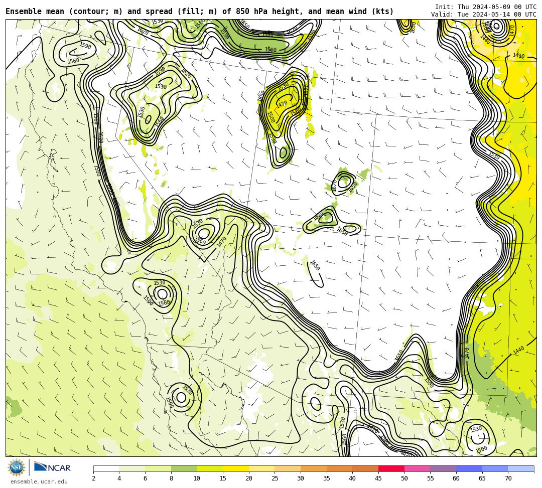Pick the pale blue segment beyond 70
542x488 pixels.
pos(521,469)
